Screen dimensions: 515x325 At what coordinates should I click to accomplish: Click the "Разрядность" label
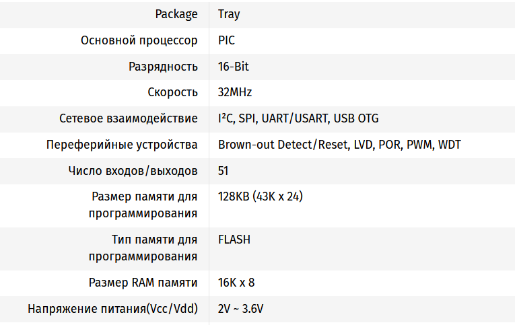coord(163,67)
